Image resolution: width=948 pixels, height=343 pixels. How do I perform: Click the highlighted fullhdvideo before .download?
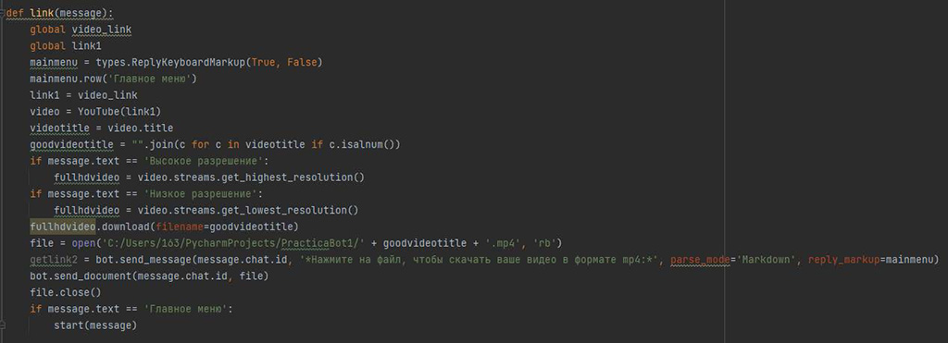(63, 227)
